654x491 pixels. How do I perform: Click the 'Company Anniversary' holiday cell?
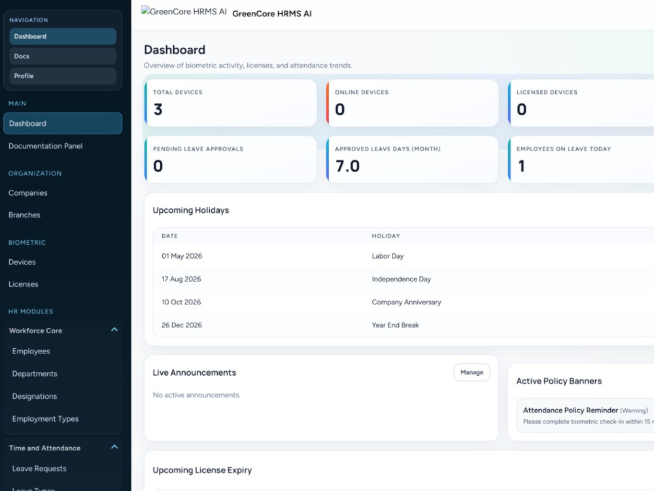[x=406, y=302]
